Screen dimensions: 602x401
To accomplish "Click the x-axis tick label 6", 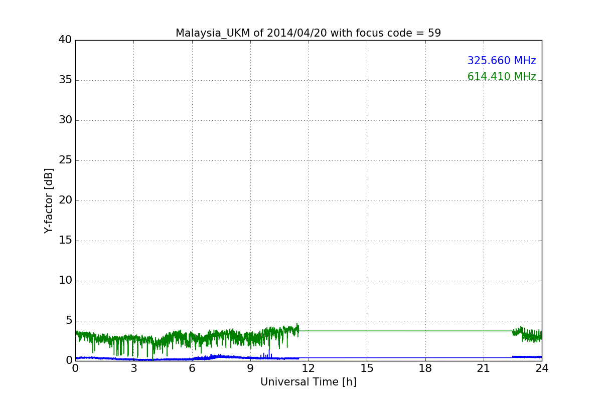I will click(x=192, y=368).
